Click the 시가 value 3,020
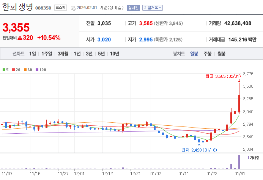The height and width of the screenshot is (180, 263). coord(104,39)
